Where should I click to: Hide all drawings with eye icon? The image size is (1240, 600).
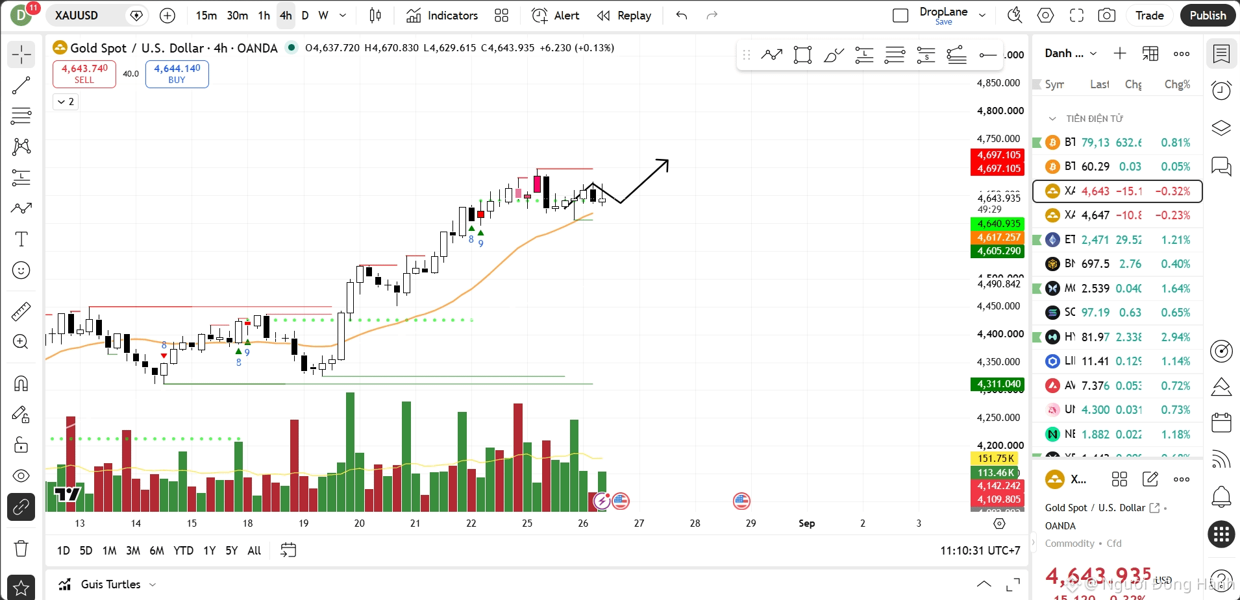tap(21, 475)
